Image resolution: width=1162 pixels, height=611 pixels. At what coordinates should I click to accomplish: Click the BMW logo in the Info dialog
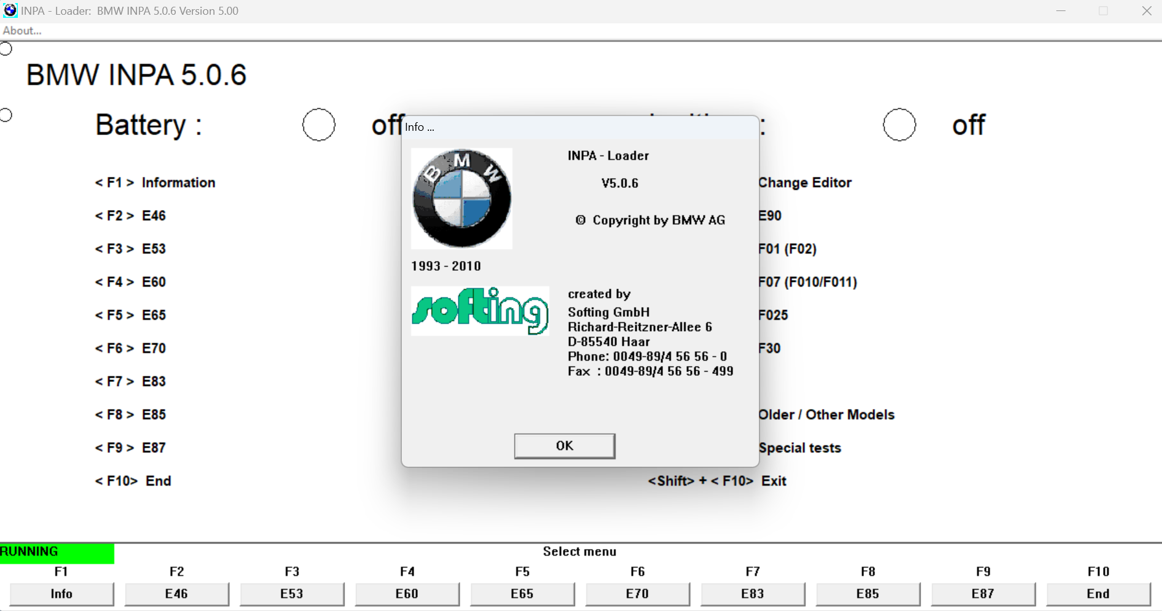[x=461, y=198]
